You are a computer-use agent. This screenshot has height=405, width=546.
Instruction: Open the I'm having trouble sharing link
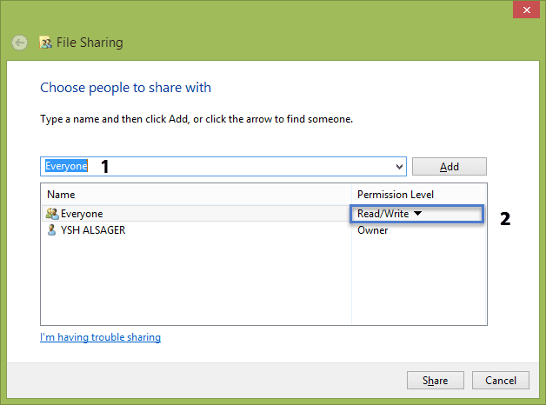pos(100,337)
